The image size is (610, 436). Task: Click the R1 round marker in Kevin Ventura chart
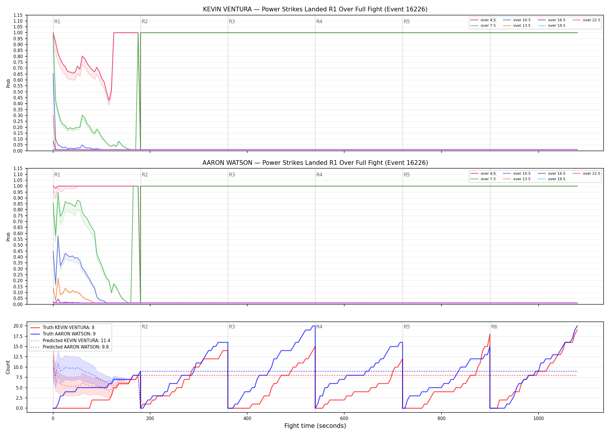pos(57,22)
